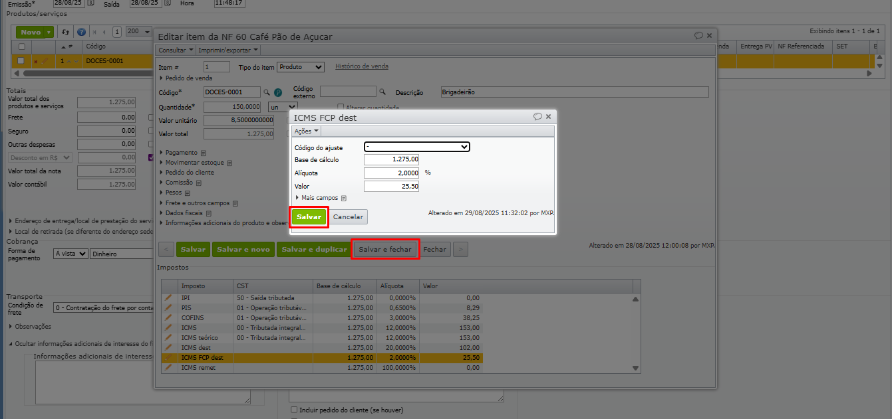The width and height of the screenshot is (892, 419).
Task: Click the note icon beside Pesos
Action: coord(188,193)
